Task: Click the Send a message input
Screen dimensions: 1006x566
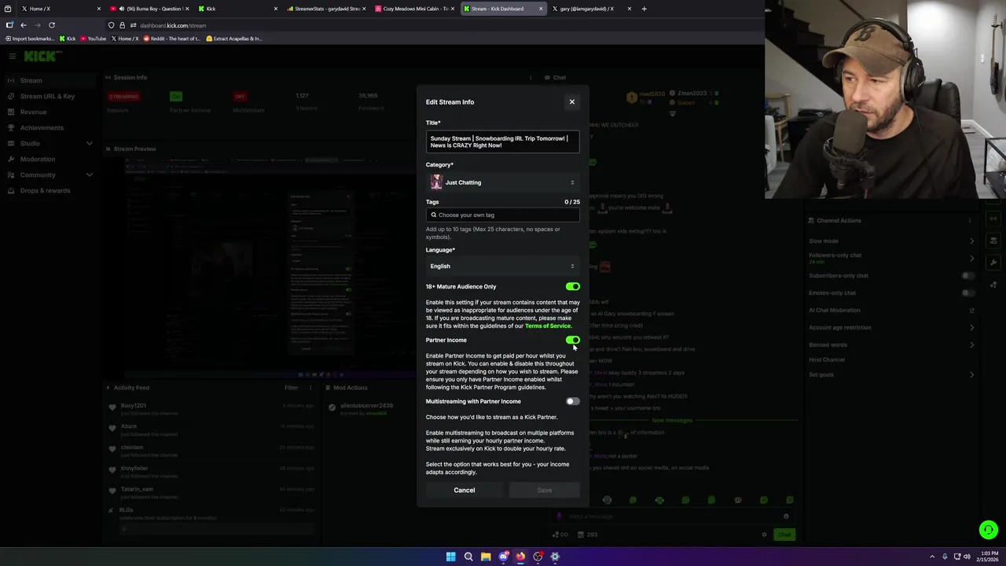Action: click(x=672, y=516)
